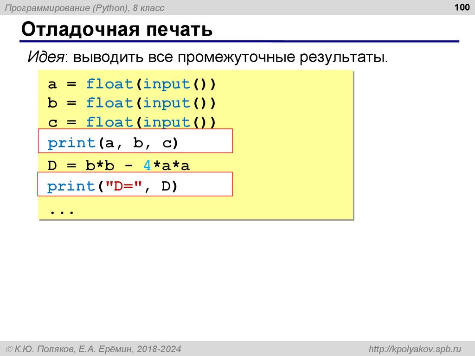The width and height of the screenshot is (475, 356).
Task: Select the slide title "Отладочная печать"
Action: pos(117,29)
